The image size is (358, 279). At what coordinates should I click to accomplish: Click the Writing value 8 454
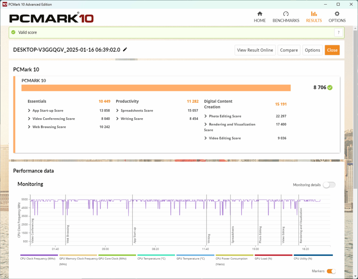194,119
